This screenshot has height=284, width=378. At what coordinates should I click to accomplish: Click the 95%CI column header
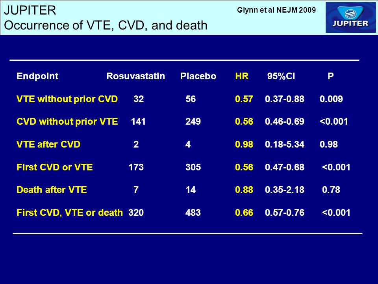[281, 76]
